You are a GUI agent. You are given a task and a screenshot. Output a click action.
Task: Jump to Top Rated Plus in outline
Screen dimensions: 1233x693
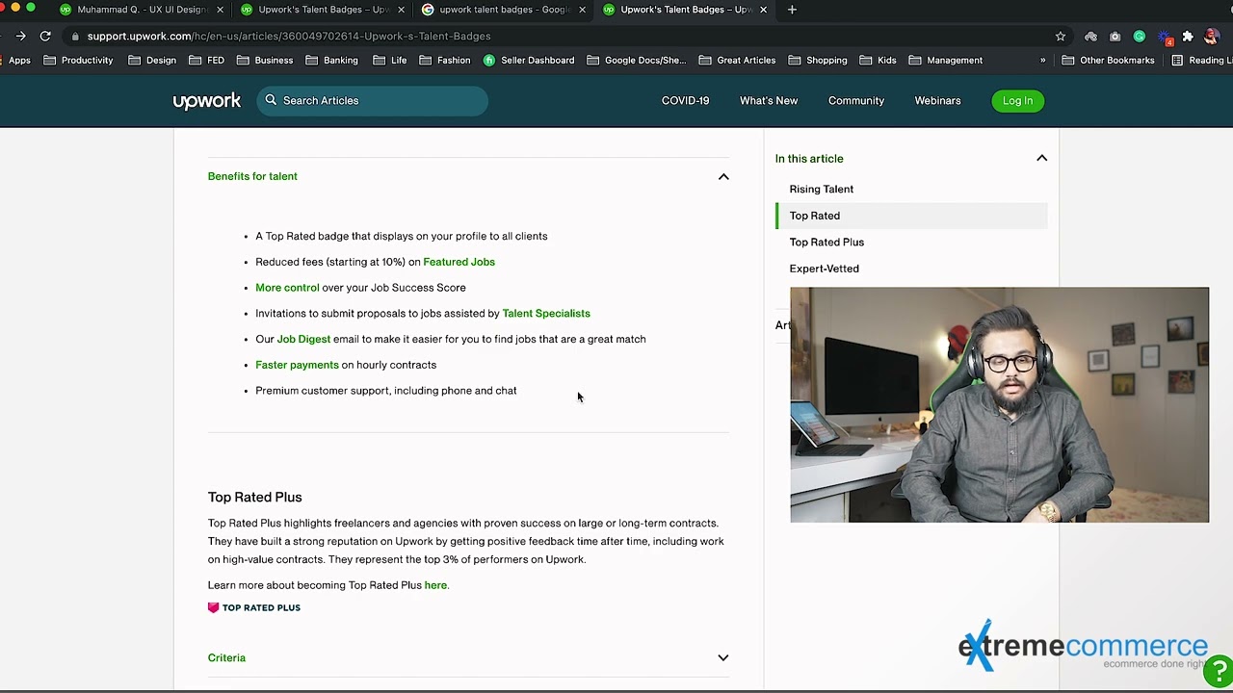pos(826,242)
